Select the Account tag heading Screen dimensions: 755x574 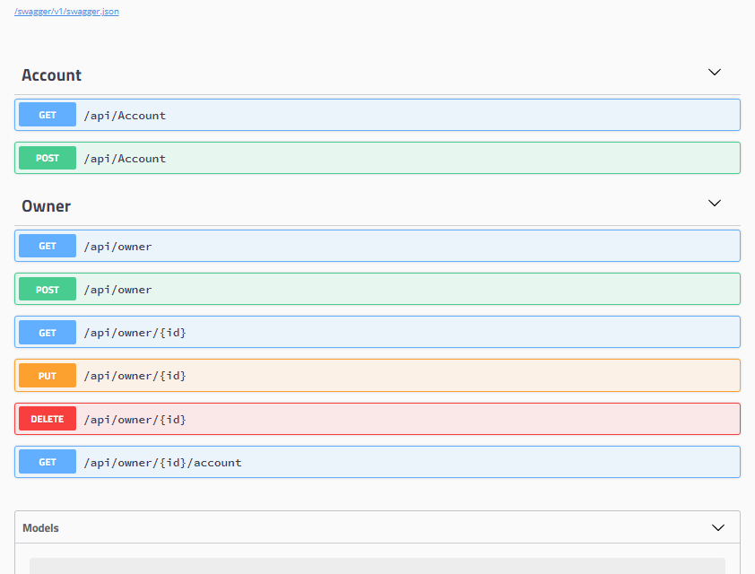pos(51,75)
